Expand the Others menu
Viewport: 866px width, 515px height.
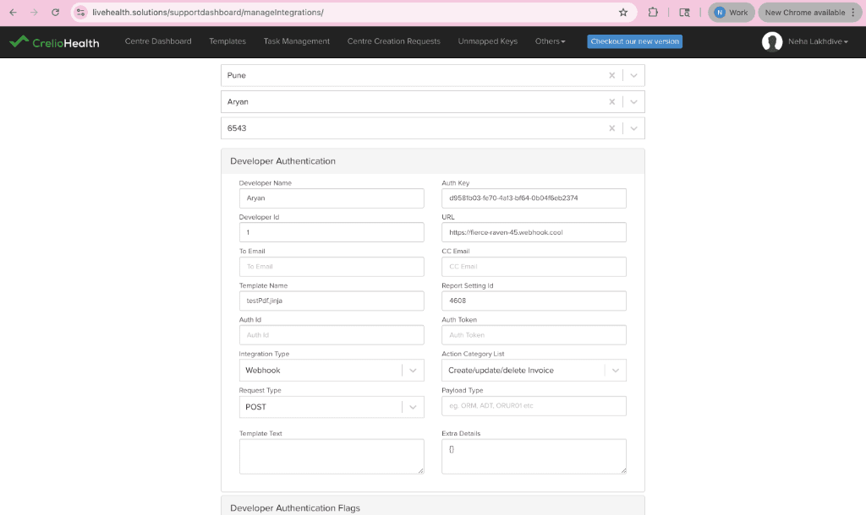point(550,41)
